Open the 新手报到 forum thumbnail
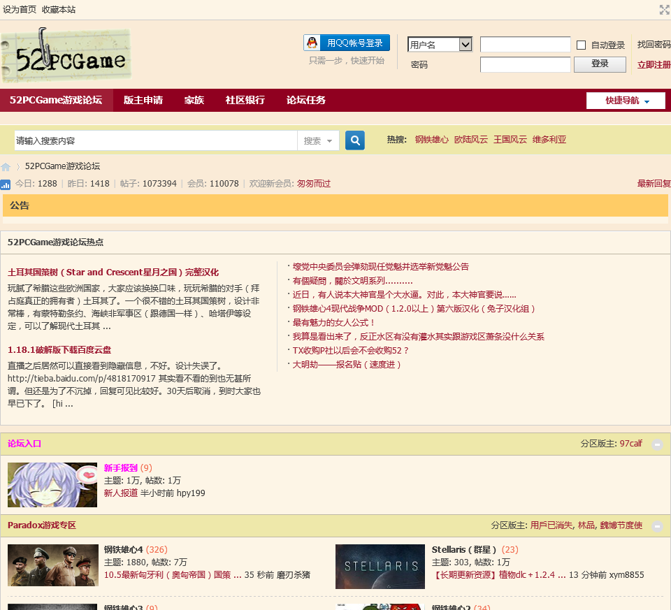Image resolution: width=671 pixels, height=610 pixels. coord(52,485)
